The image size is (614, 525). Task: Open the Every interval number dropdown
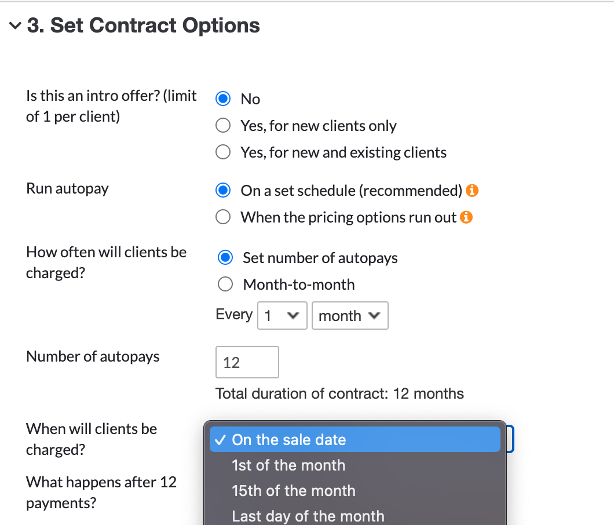click(x=282, y=316)
